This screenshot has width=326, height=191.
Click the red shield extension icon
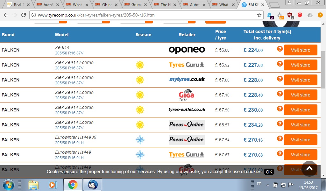pos(300,15)
